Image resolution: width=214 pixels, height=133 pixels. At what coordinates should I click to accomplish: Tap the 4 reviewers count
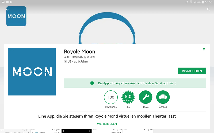(128, 107)
